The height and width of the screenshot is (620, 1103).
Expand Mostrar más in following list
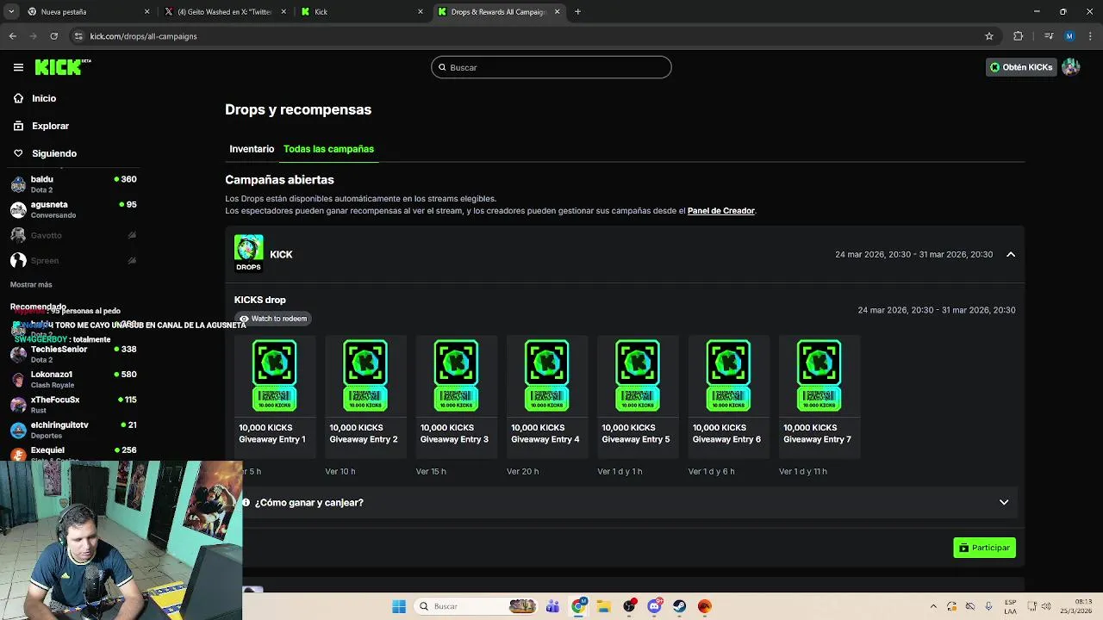pos(31,285)
